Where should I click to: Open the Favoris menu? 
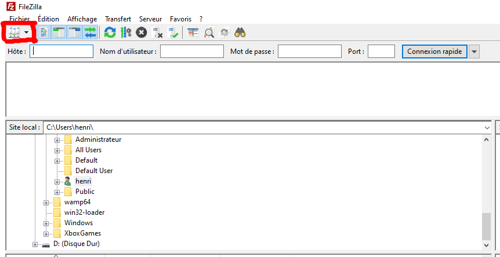pyautogui.click(x=181, y=19)
